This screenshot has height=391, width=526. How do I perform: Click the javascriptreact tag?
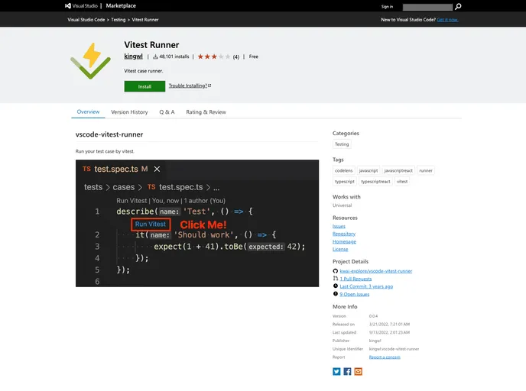click(x=398, y=170)
